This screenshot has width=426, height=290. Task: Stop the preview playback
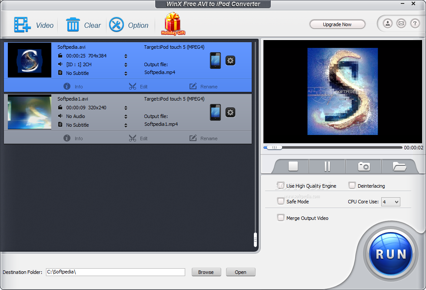pos(293,166)
